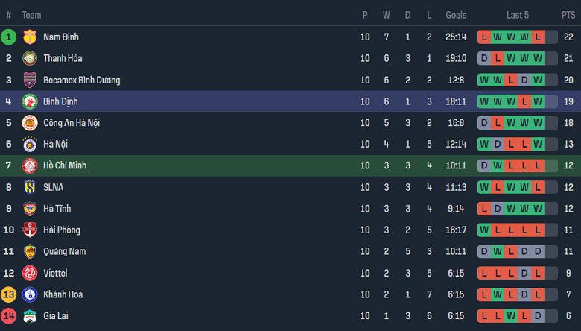Click Nam Định's green rank 1 badge
Viewport: 581px width, 331px height.
9,37
